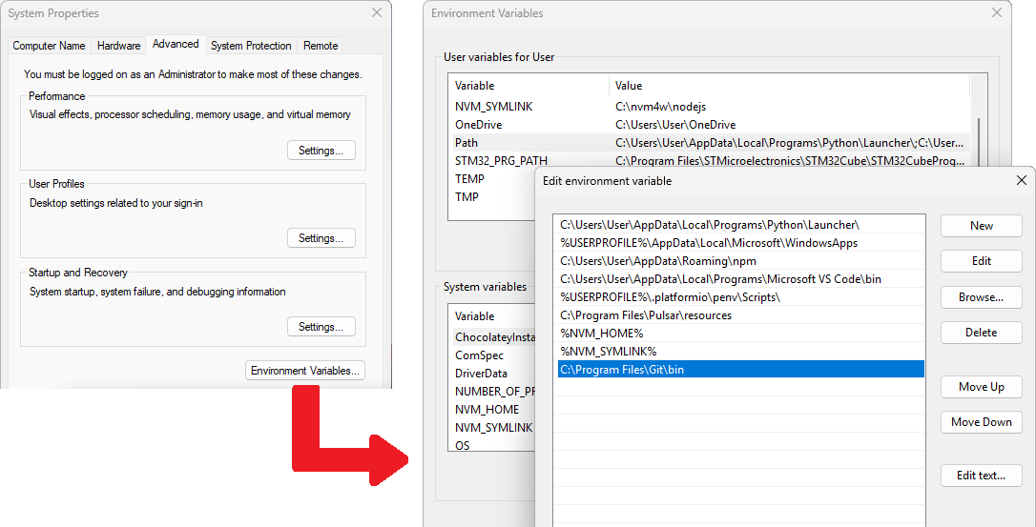This screenshot has width=1036, height=527.
Task: Open the Hardware tab
Action: coord(118,46)
